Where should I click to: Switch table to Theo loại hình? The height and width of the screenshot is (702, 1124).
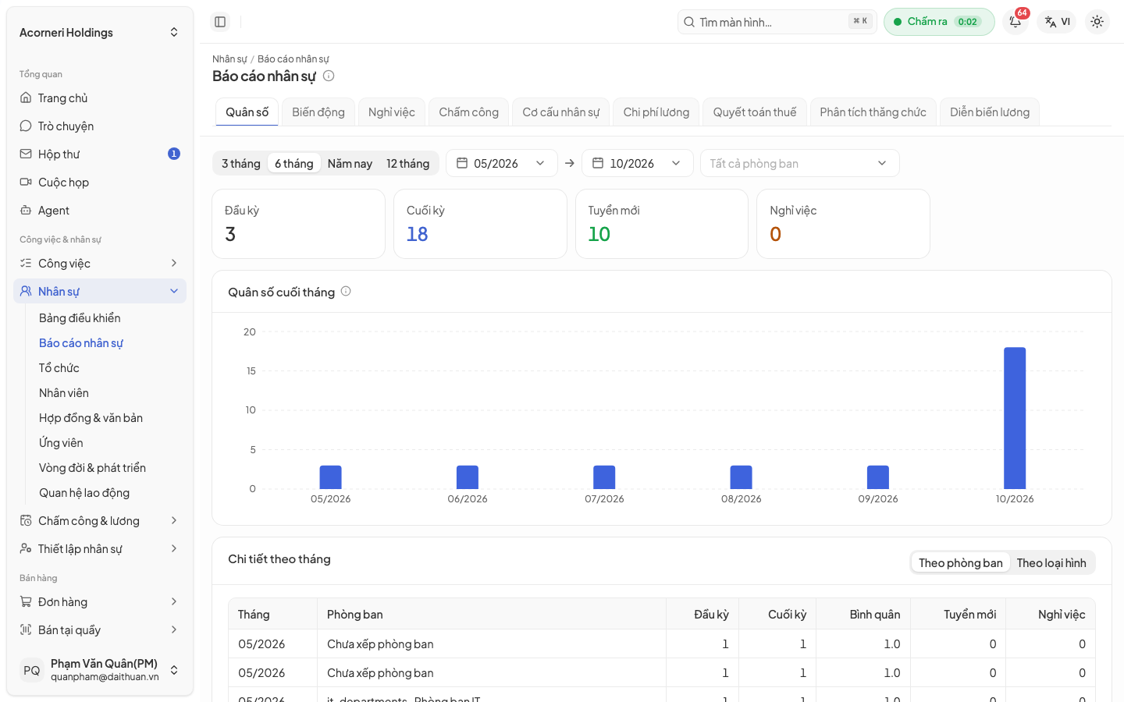pos(1051,563)
